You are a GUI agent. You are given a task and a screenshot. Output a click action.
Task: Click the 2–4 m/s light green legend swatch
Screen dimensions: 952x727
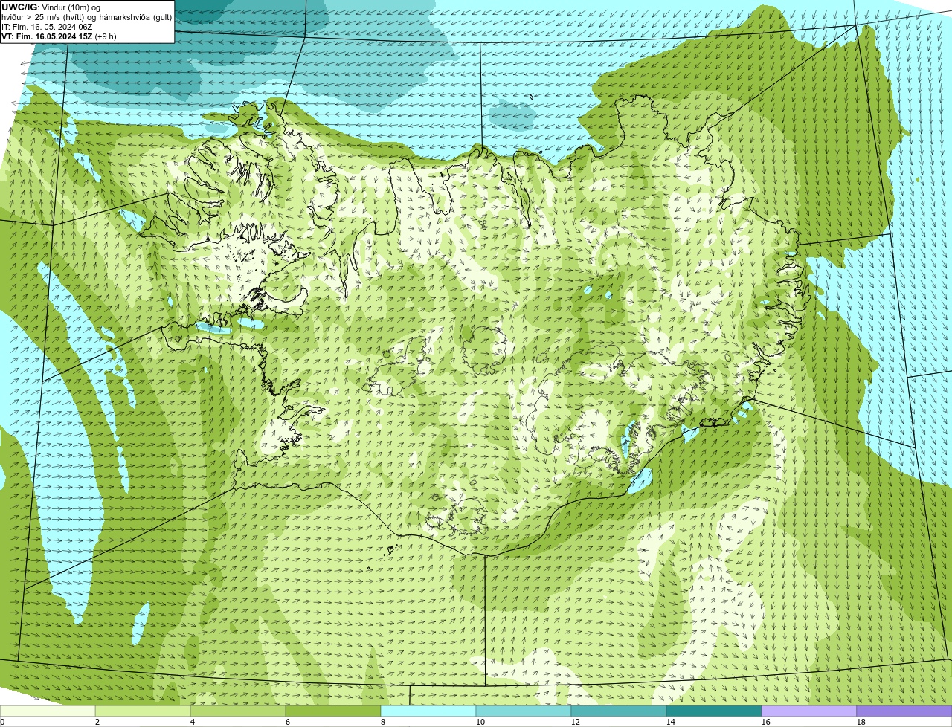click(143, 711)
